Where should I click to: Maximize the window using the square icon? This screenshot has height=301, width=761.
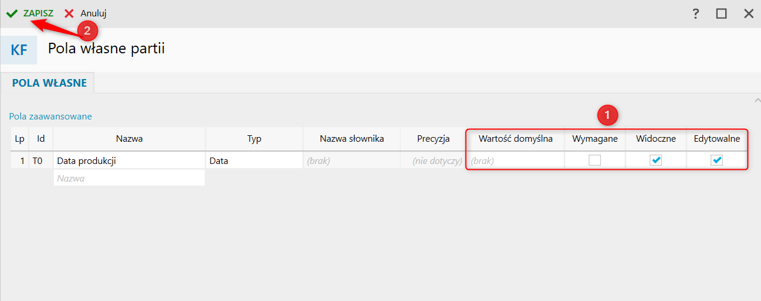pyautogui.click(x=721, y=13)
